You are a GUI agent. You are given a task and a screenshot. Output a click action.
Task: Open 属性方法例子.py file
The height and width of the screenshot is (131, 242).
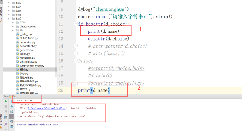27,81
